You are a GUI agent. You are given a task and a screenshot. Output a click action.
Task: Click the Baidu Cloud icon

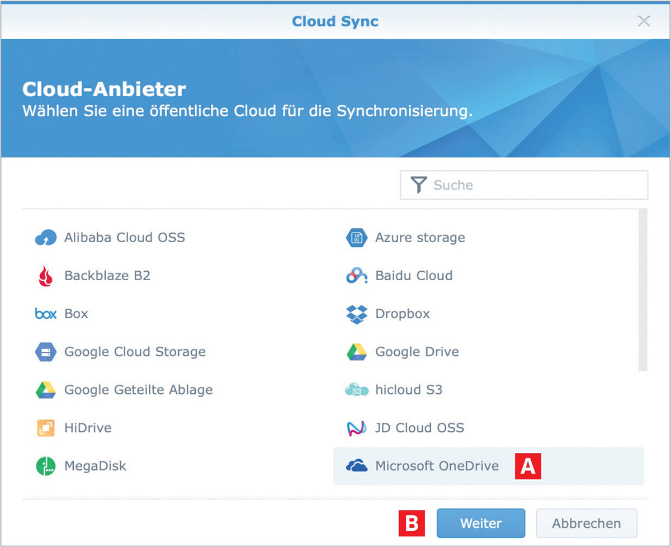point(357,276)
